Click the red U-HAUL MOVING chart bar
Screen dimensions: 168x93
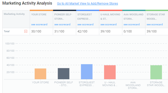pyautogui.click(x=110, y=72)
